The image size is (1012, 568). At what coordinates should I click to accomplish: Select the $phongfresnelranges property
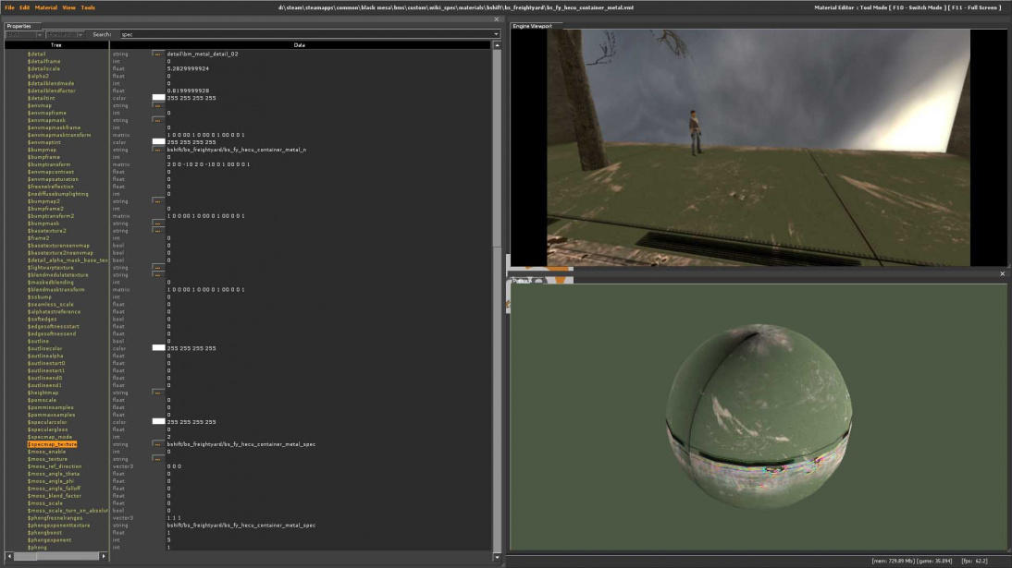pyautogui.click(x=55, y=518)
